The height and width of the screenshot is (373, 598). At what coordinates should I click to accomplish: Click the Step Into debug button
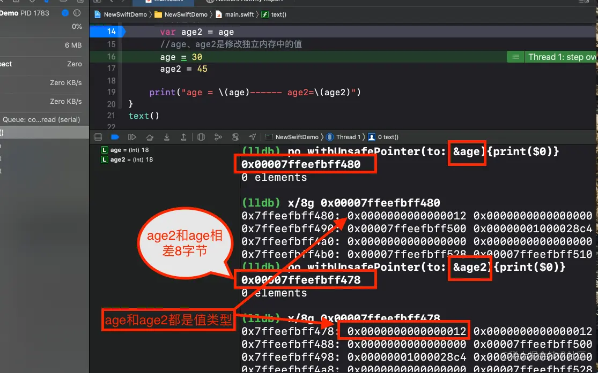pyautogui.click(x=167, y=137)
